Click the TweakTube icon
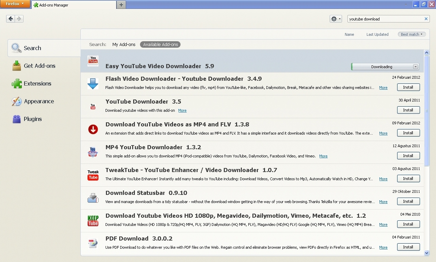Image resolution: width=436 pixels, height=262 pixels. 93,175
